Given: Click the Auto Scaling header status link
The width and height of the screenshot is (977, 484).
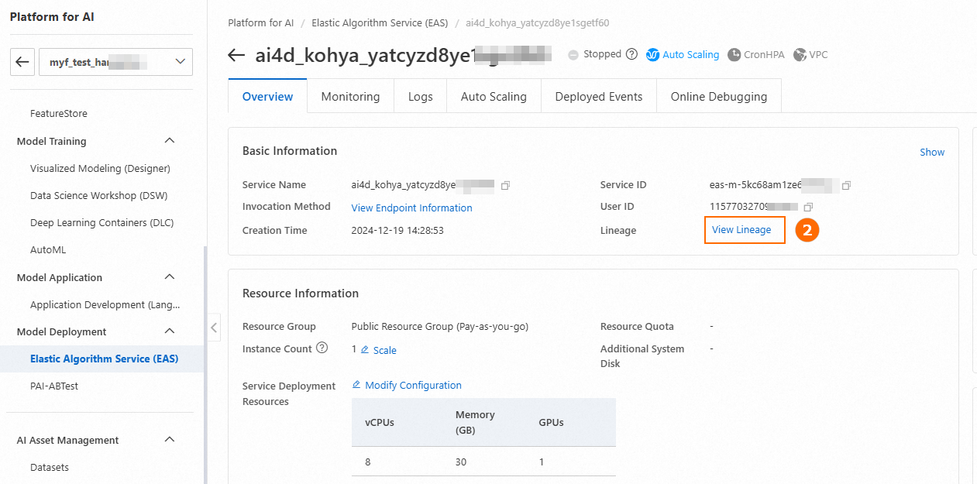Looking at the screenshot, I should pyautogui.click(x=690, y=55).
